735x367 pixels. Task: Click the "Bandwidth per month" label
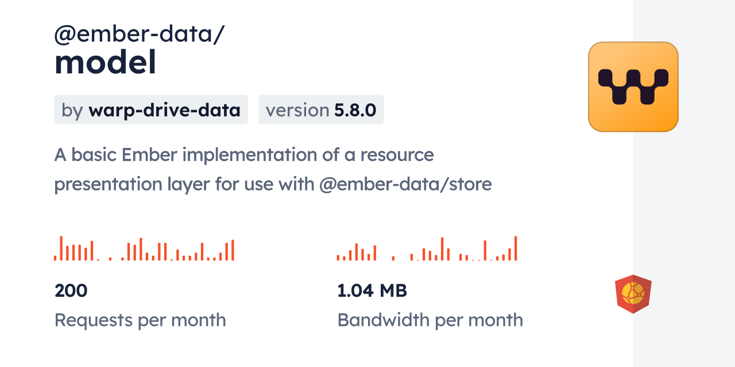(x=430, y=320)
